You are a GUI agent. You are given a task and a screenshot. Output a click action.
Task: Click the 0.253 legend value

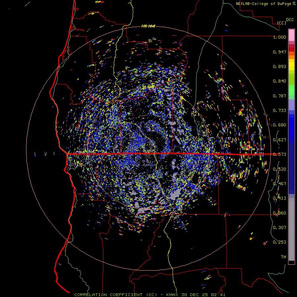tap(280, 242)
